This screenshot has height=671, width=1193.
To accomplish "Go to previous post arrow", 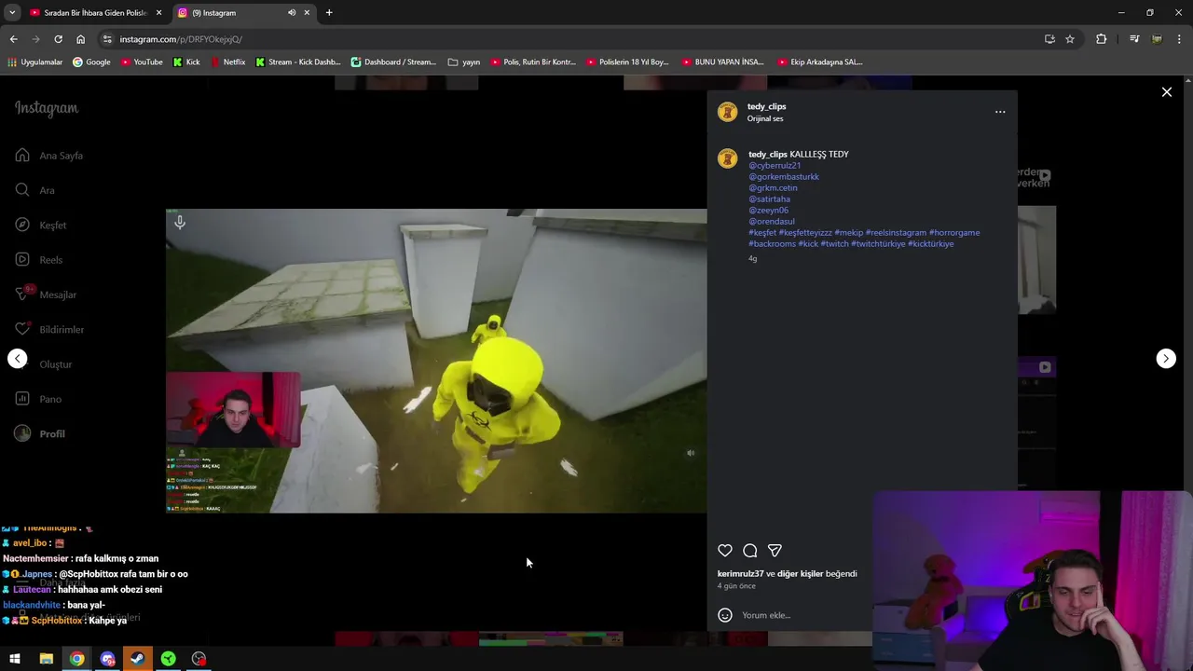I will pyautogui.click(x=18, y=359).
